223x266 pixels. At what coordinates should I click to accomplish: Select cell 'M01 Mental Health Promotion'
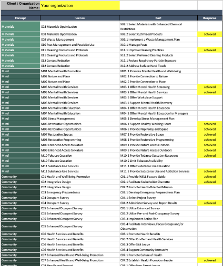tap(80, 71)
